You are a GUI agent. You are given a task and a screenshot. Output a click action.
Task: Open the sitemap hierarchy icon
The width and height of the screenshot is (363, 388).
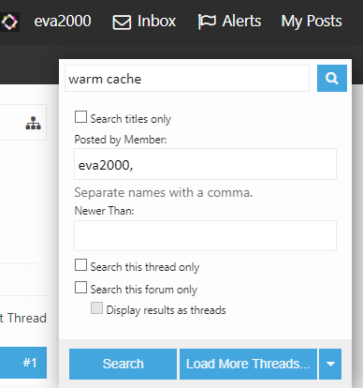[x=34, y=123]
